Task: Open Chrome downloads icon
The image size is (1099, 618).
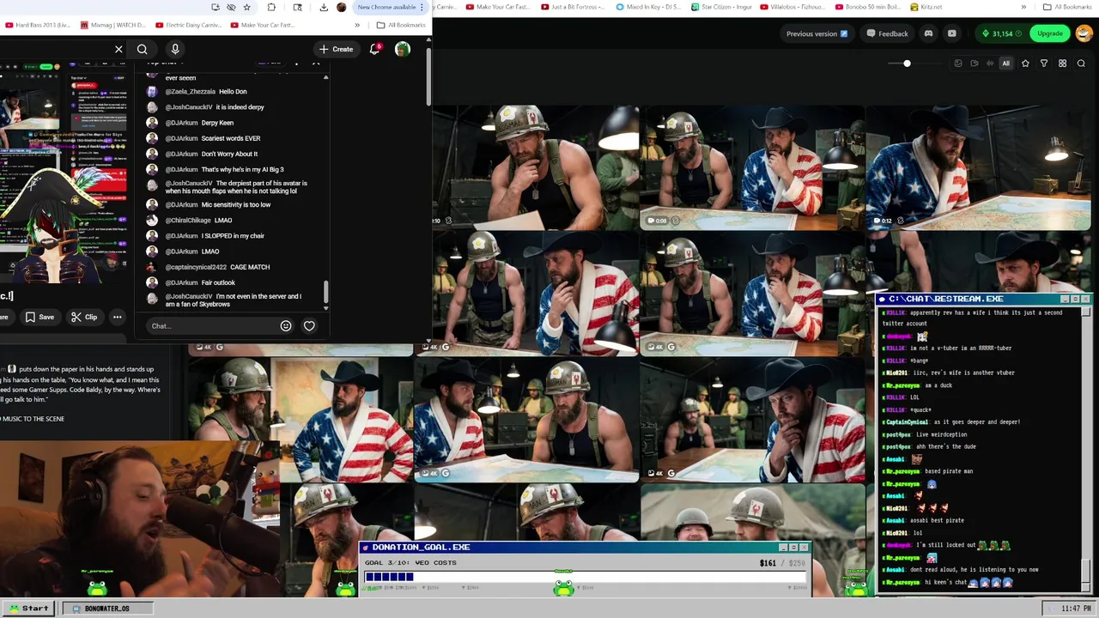Action: tap(324, 7)
